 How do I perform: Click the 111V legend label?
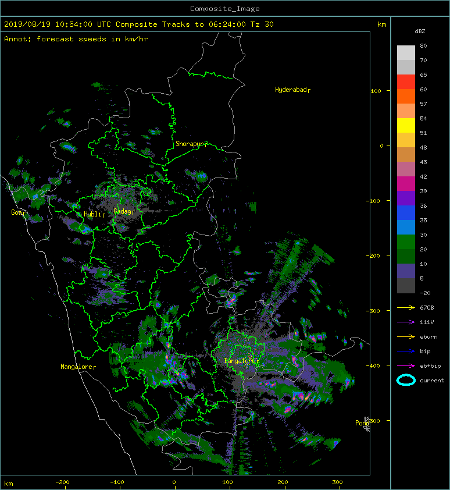[x=427, y=322]
